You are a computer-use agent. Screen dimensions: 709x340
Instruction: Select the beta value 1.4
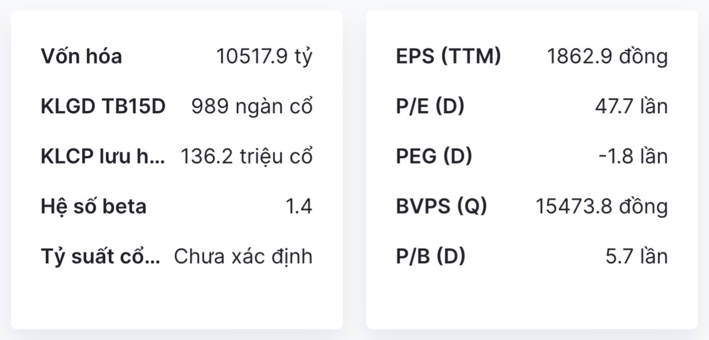coord(299,207)
